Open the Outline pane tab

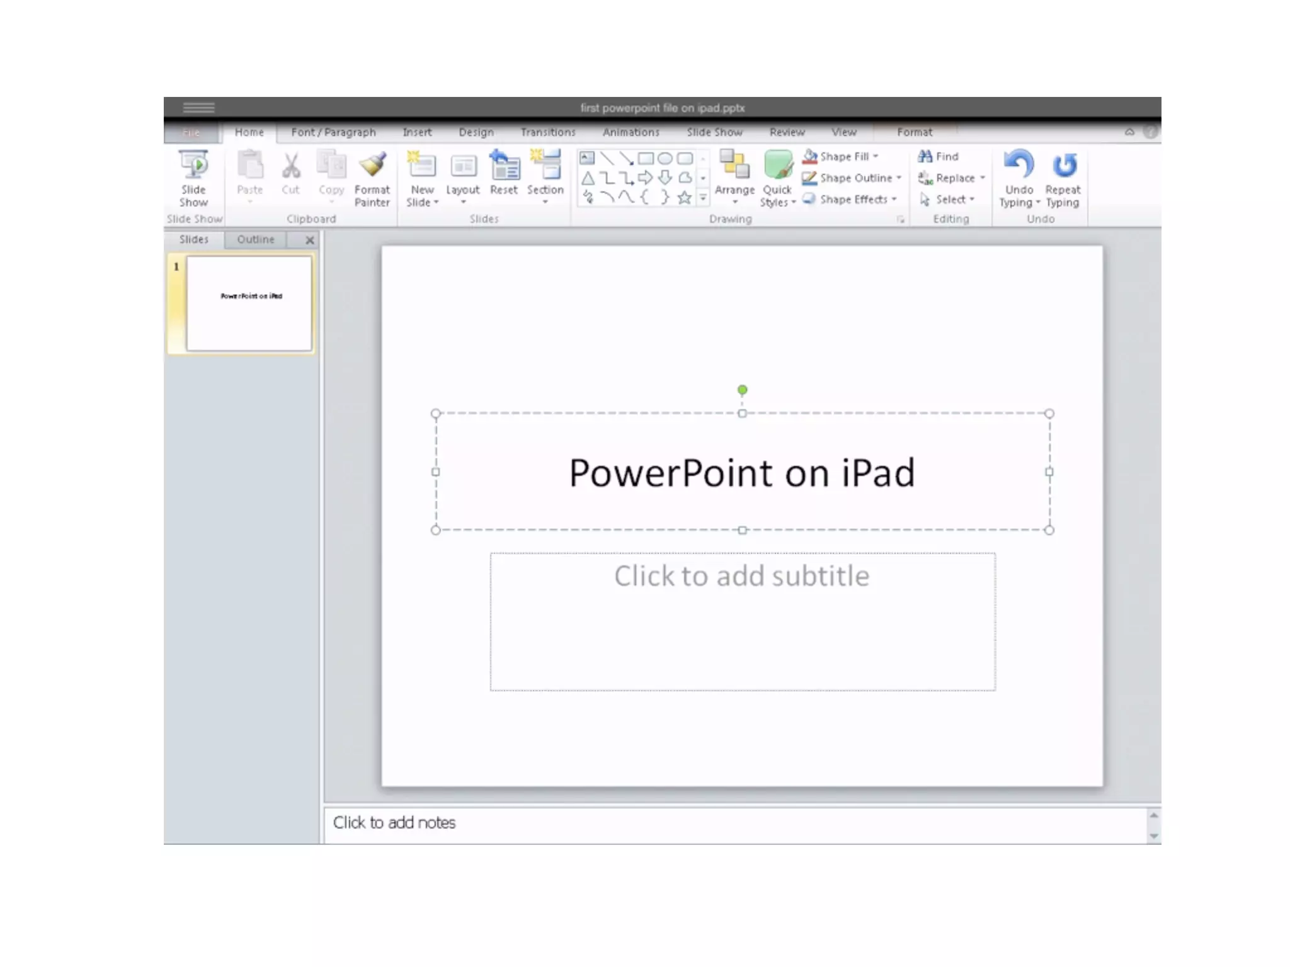[256, 239]
